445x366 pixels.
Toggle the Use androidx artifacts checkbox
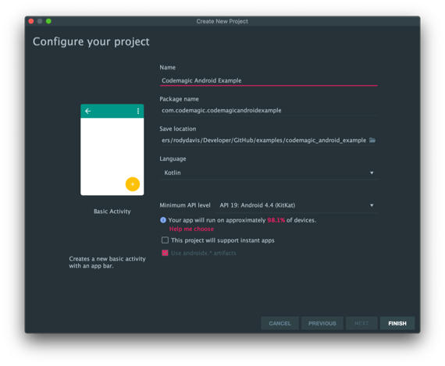165,253
